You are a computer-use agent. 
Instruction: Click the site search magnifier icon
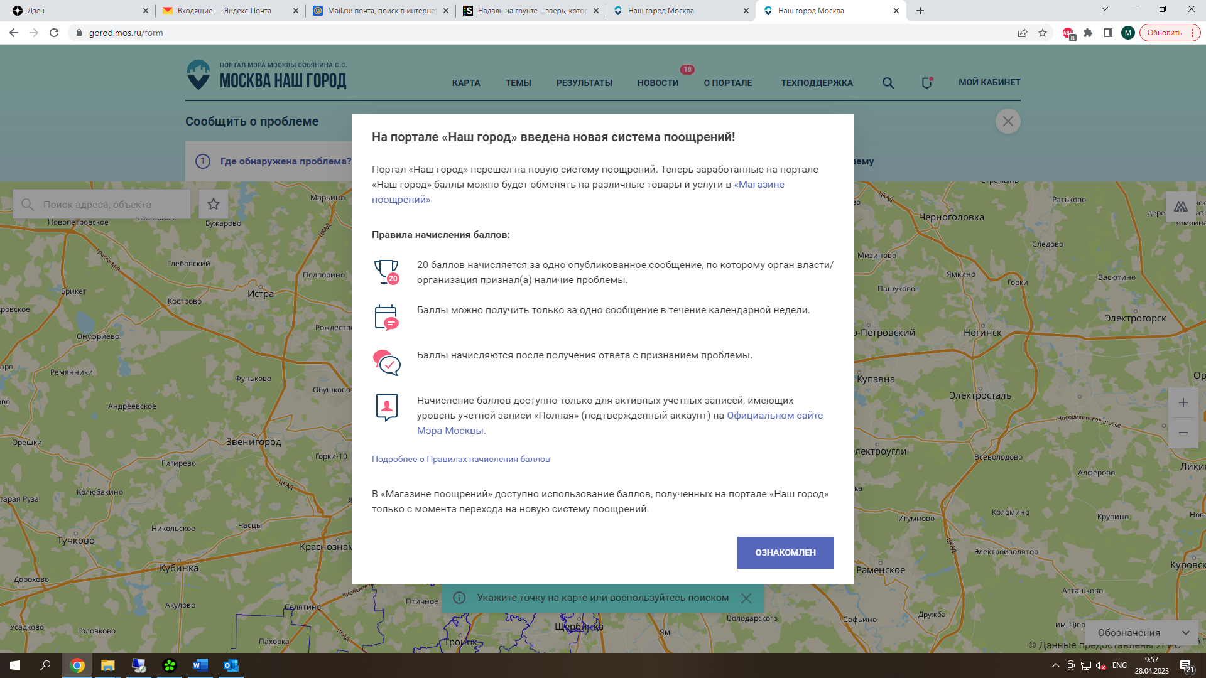coord(888,83)
